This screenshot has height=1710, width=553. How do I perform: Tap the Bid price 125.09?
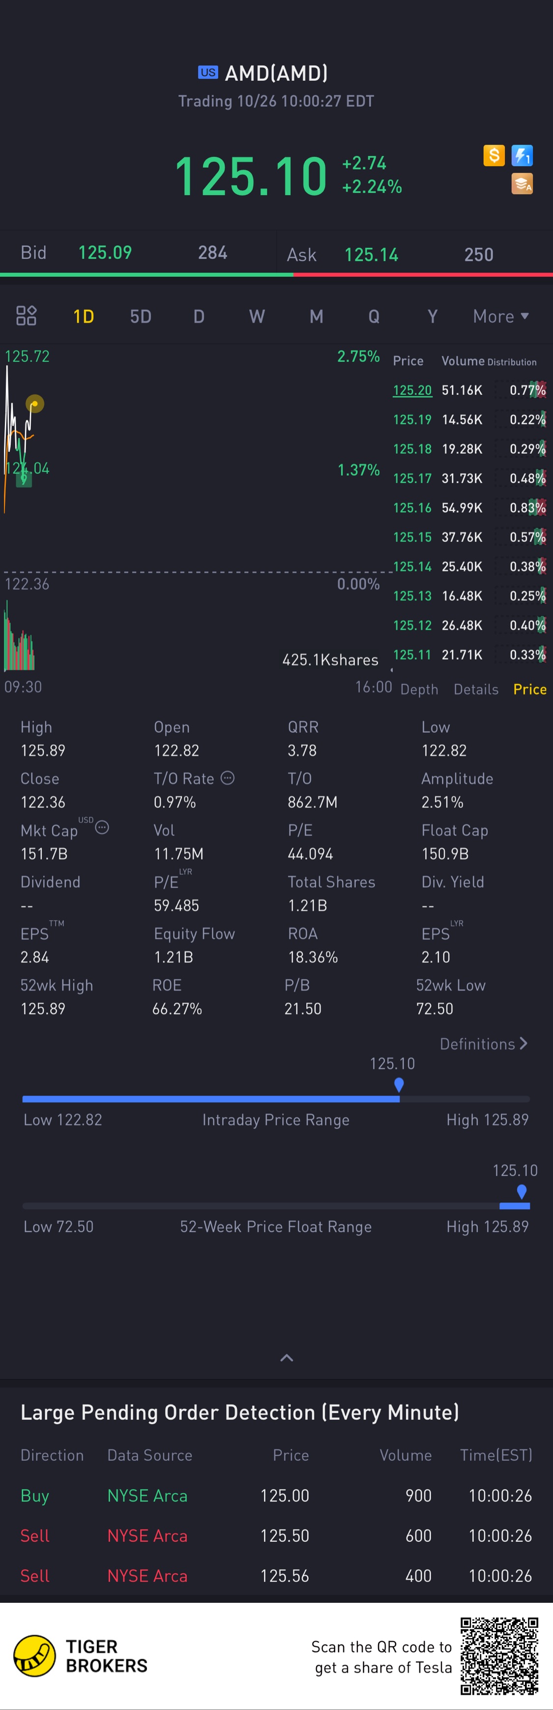[x=105, y=252]
